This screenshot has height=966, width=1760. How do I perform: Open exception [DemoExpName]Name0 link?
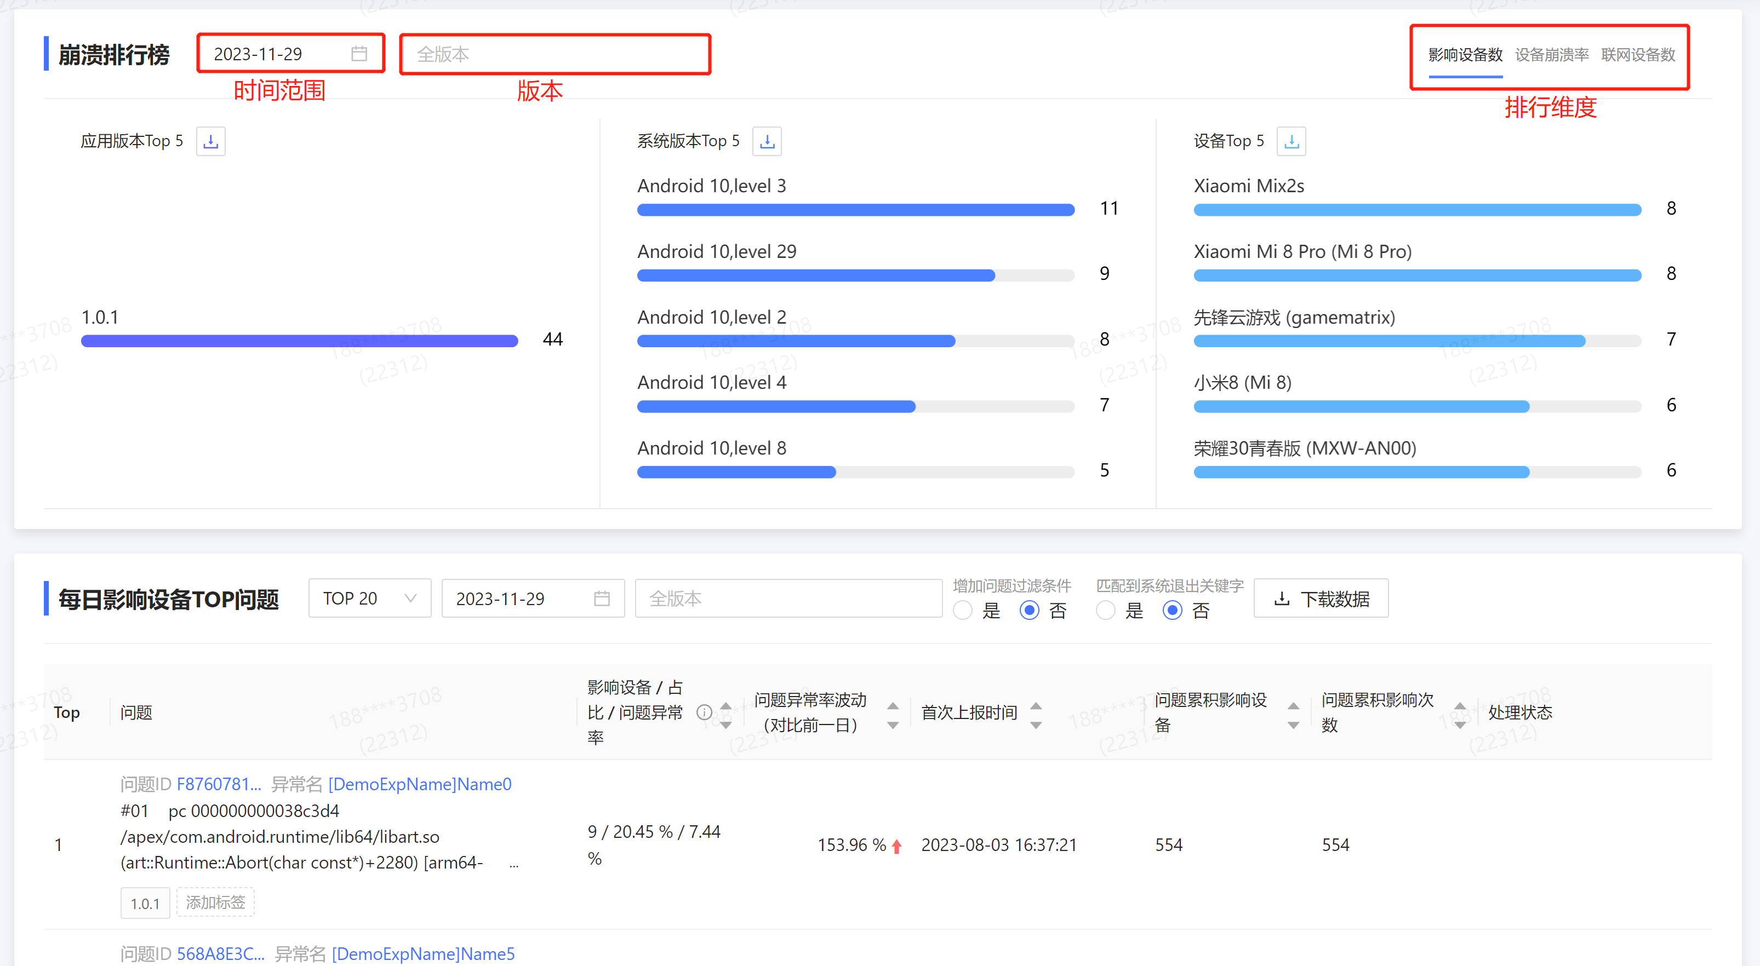tap(420, 784)
